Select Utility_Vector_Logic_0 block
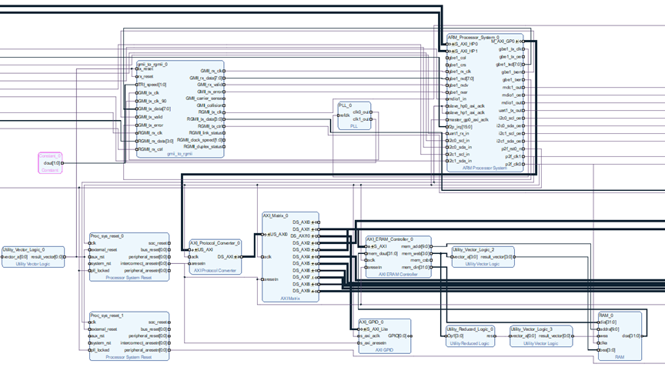This screenshot has width=665, height=374. (33, 256)
